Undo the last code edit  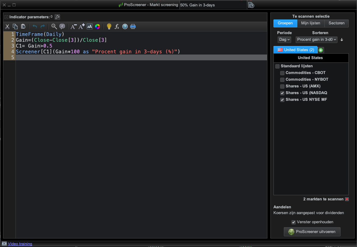pyautogui.click(x=34, y=26)
